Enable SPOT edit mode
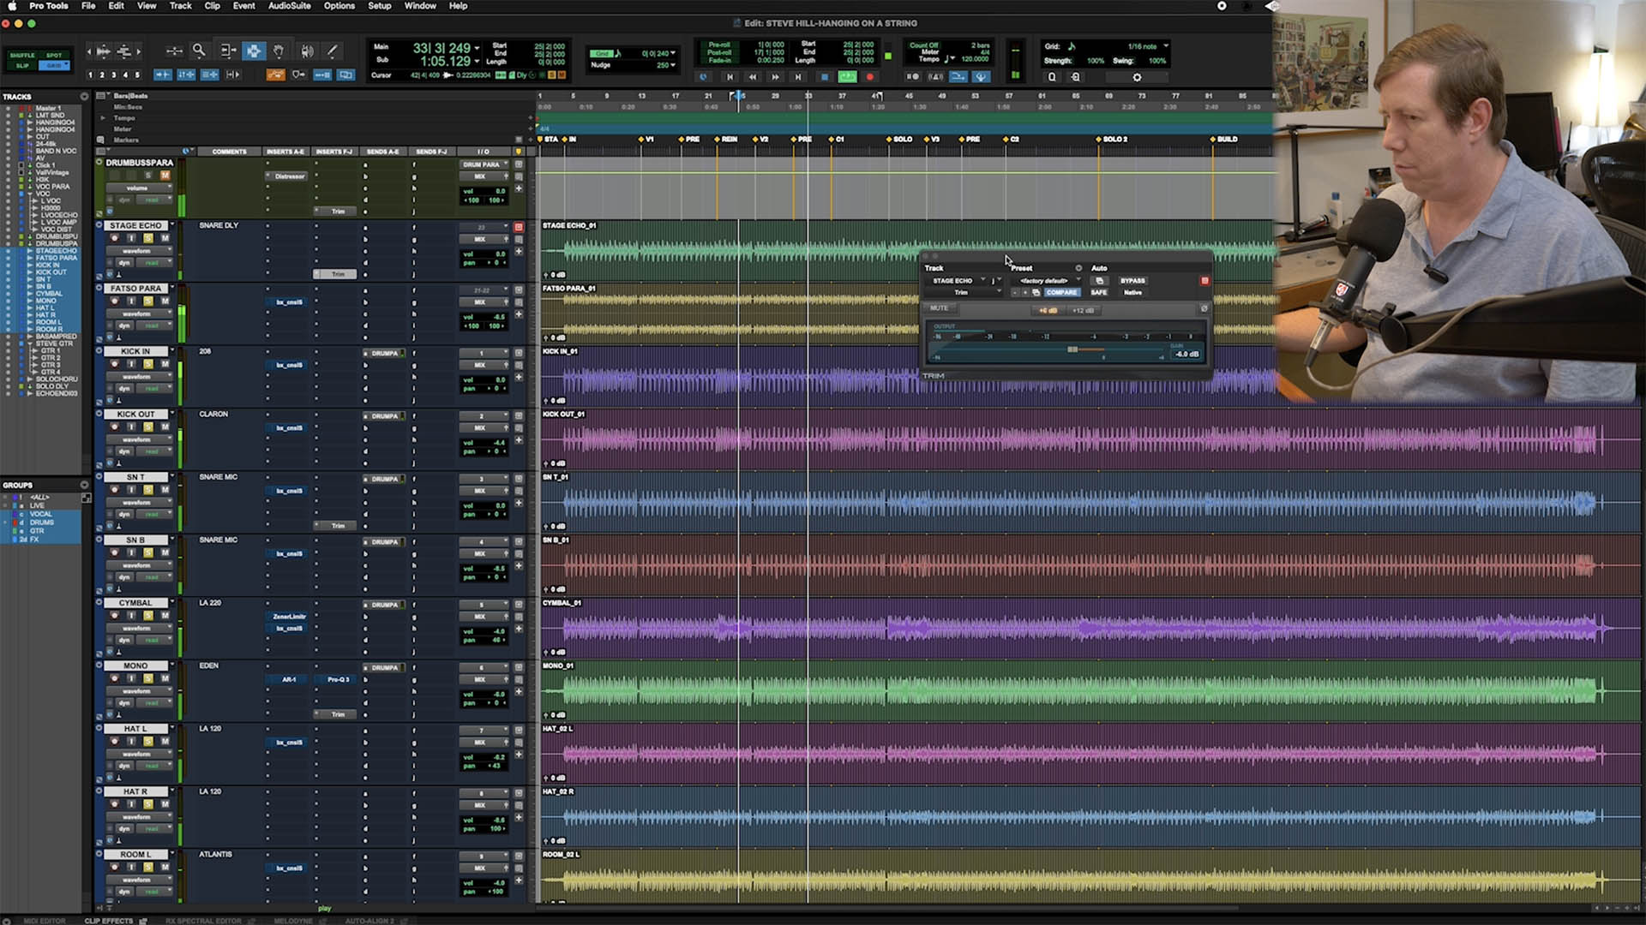Viewport: 1646px width, 925px height. [x=54, y=55]
